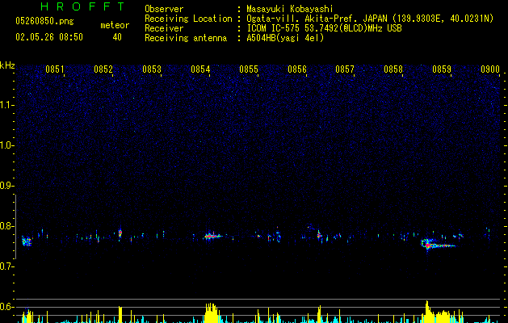
Task: Click the meteor count 40
Action: [x=117, y=37]
